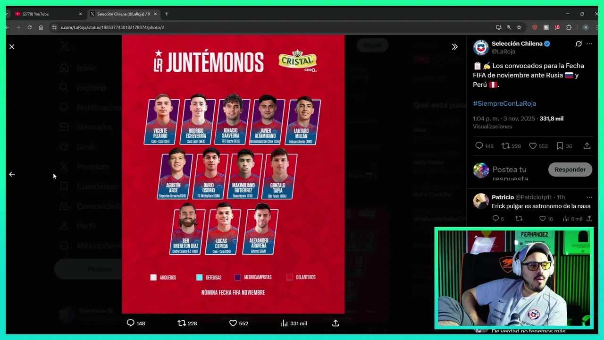Reply icon under the photo with 148

click(x=131, y=323)
